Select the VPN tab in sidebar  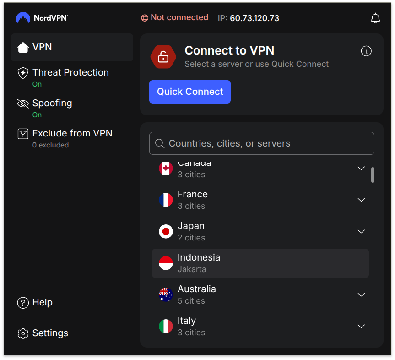click(72, 47)
